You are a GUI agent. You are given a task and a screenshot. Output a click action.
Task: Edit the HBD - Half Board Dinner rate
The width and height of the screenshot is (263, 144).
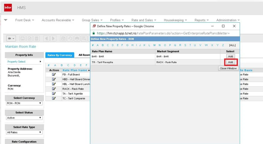tap(54, 79)
